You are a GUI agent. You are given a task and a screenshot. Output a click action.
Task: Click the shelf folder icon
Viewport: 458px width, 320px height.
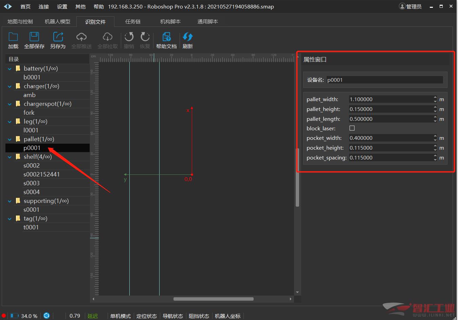[x=18, y=156]
